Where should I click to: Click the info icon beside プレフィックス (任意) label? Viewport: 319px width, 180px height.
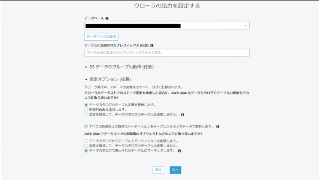(x=152, y=45)
